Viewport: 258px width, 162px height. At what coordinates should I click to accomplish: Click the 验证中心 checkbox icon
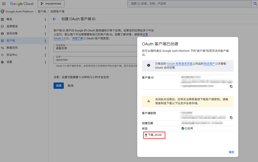point(2,55)
